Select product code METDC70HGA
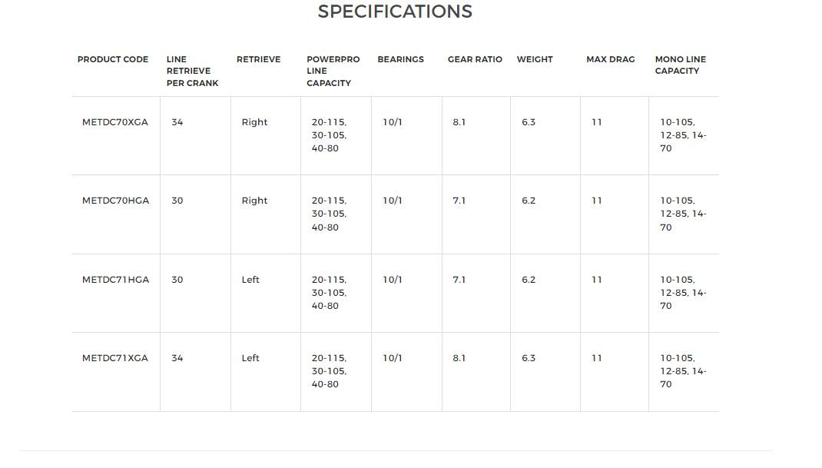This screenshot has width=822, height=468. [115, 201]
